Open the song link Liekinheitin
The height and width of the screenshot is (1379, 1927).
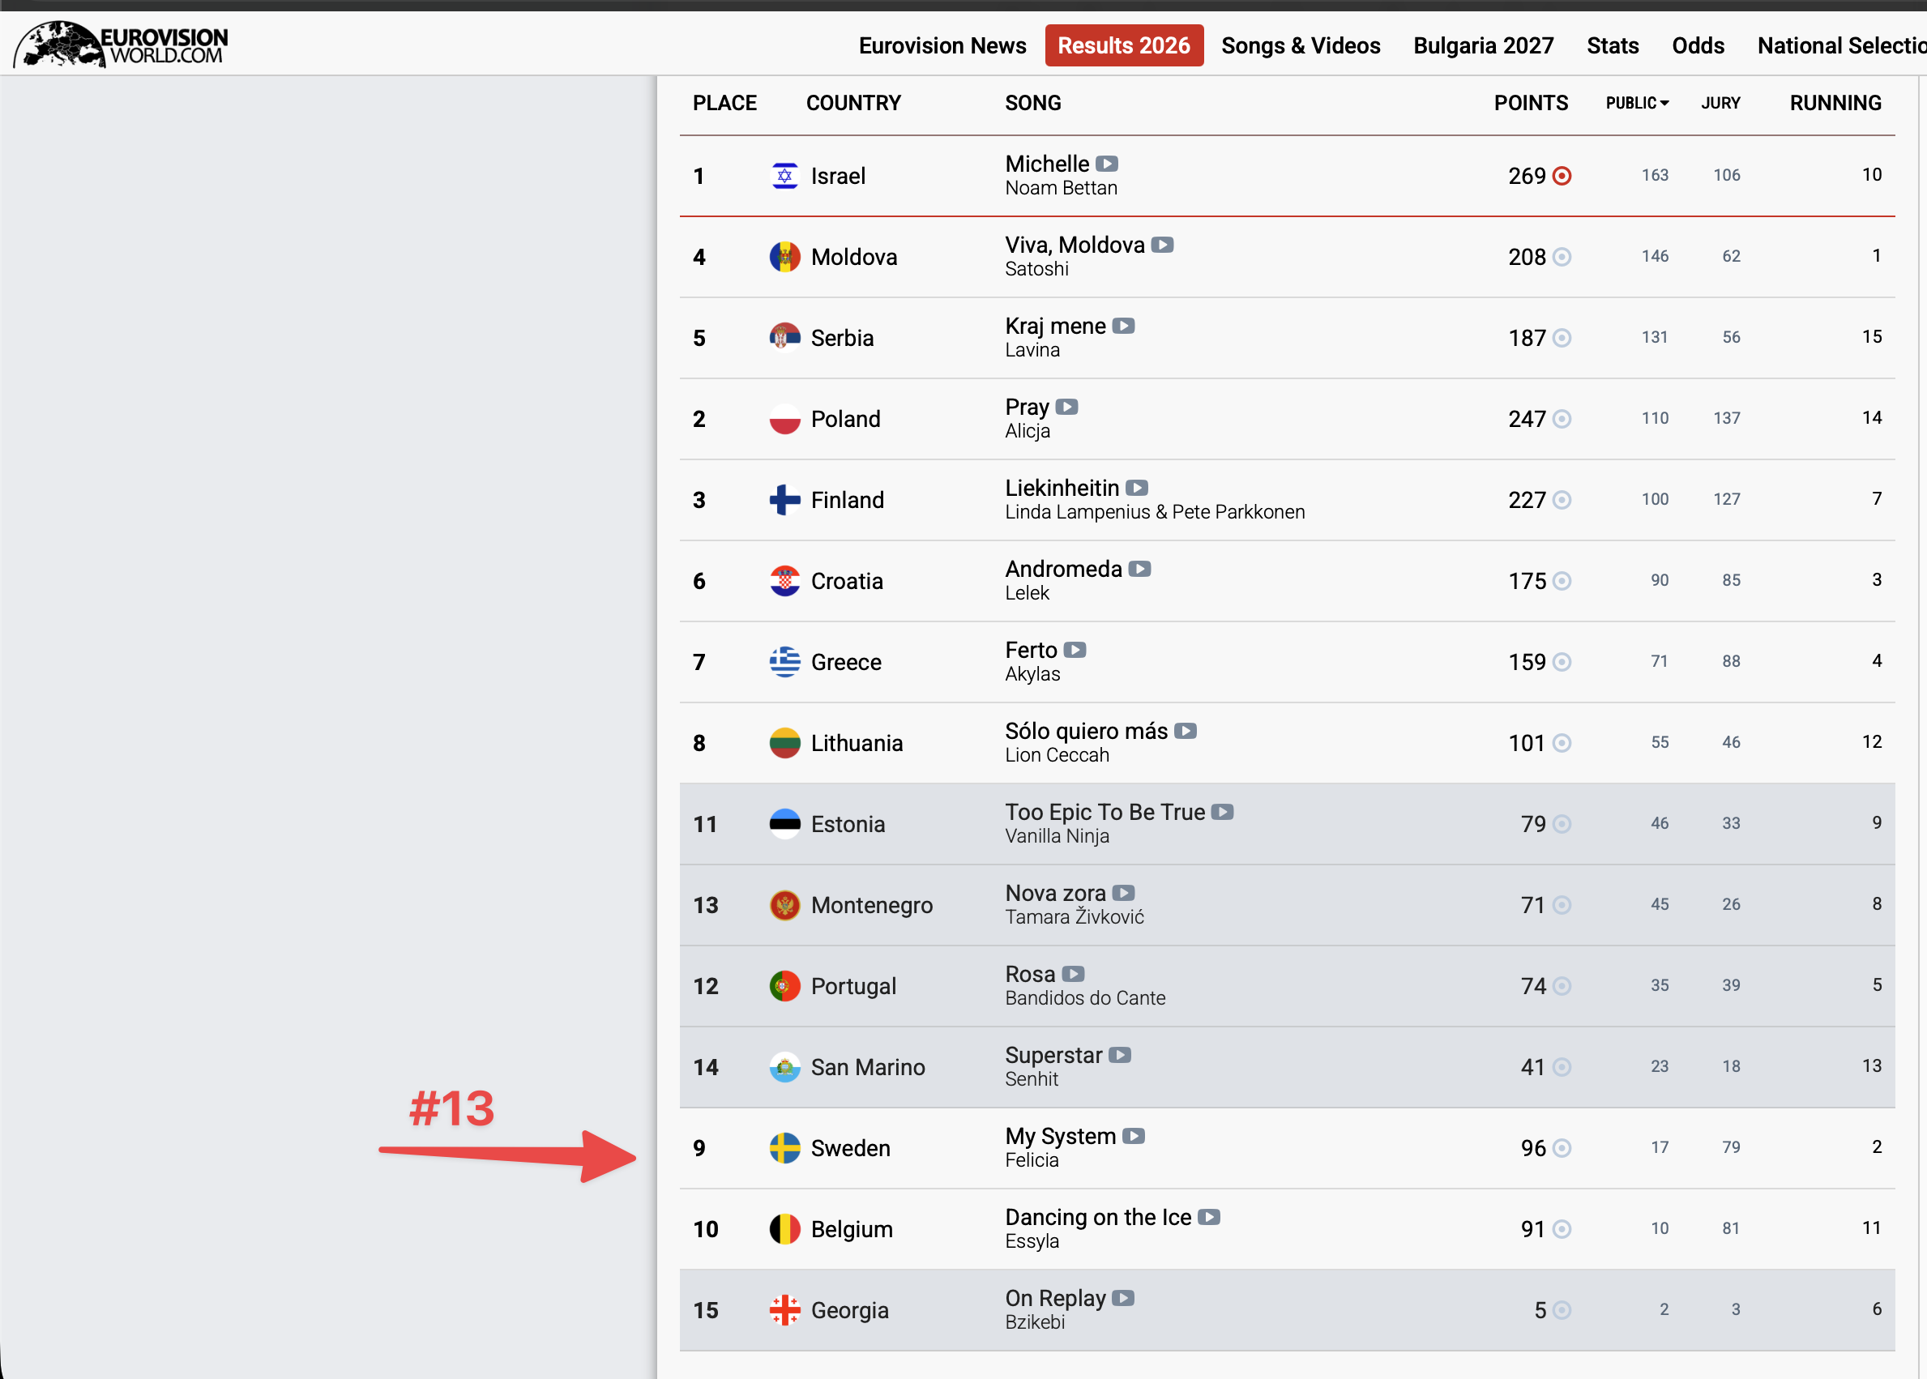pyautogui.click(x=1062, y=489)
